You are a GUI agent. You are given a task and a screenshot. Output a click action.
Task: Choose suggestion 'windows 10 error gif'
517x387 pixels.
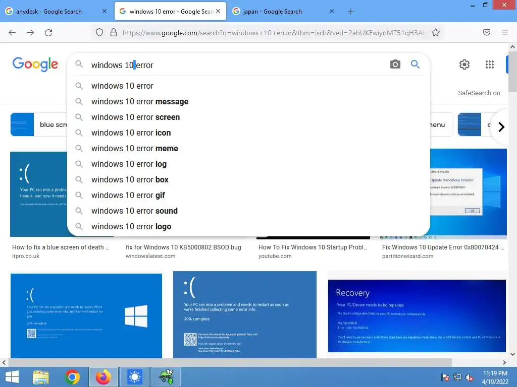click(248, 196)
